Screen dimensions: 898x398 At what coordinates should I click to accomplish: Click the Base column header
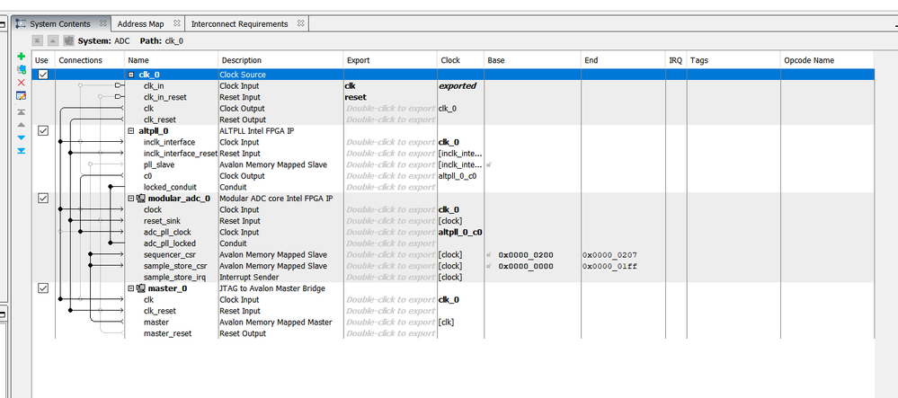pos(533,60)
